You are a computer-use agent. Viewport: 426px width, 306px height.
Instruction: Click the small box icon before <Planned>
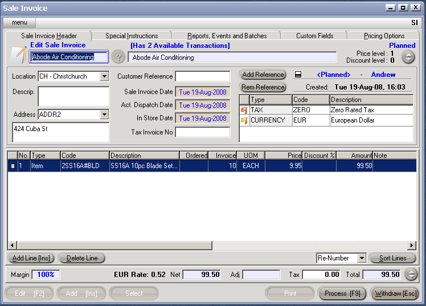[x=298, y=75]
